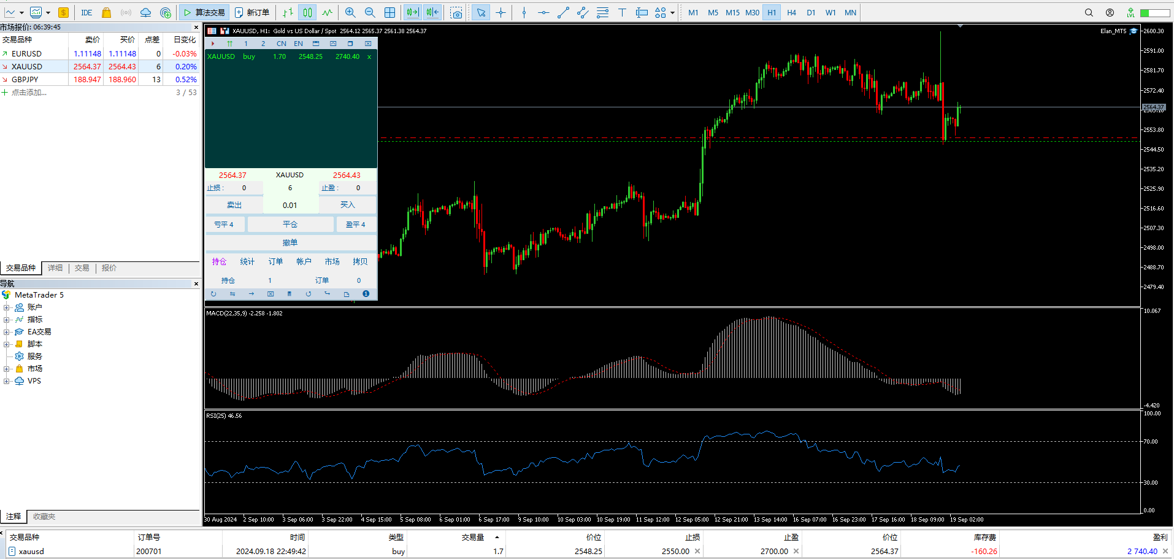Open the VPS cloud icon in toolbar
Image resolution: width=1174 pixels, height=559 pixels.
[x=145, y=12]
